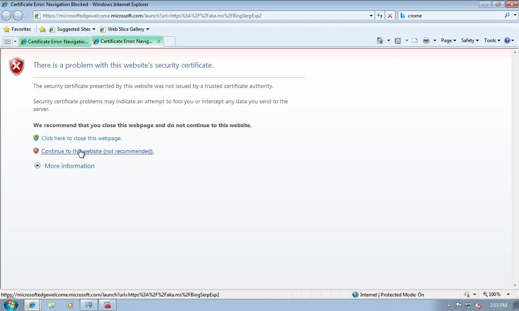Click Internet Explorer taskbar icon

(x=32, y=305)
